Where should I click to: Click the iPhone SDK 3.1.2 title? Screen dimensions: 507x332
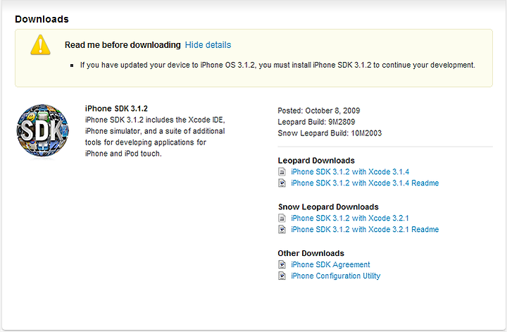(x=116, y=109)
